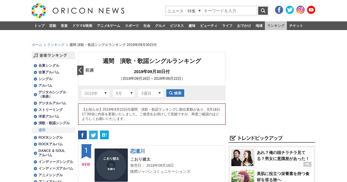Share ranking on Hatena Bookmark B! button
Image resolution: width=347 pixels, height=182 pixels.
(104, 135)
